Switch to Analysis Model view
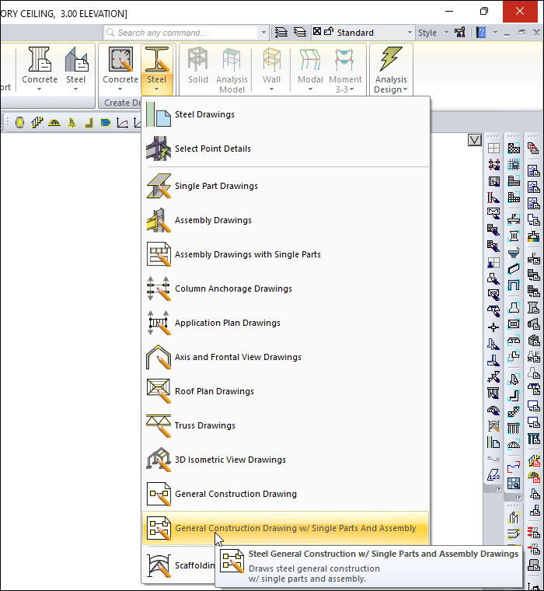 click(232, 68)
